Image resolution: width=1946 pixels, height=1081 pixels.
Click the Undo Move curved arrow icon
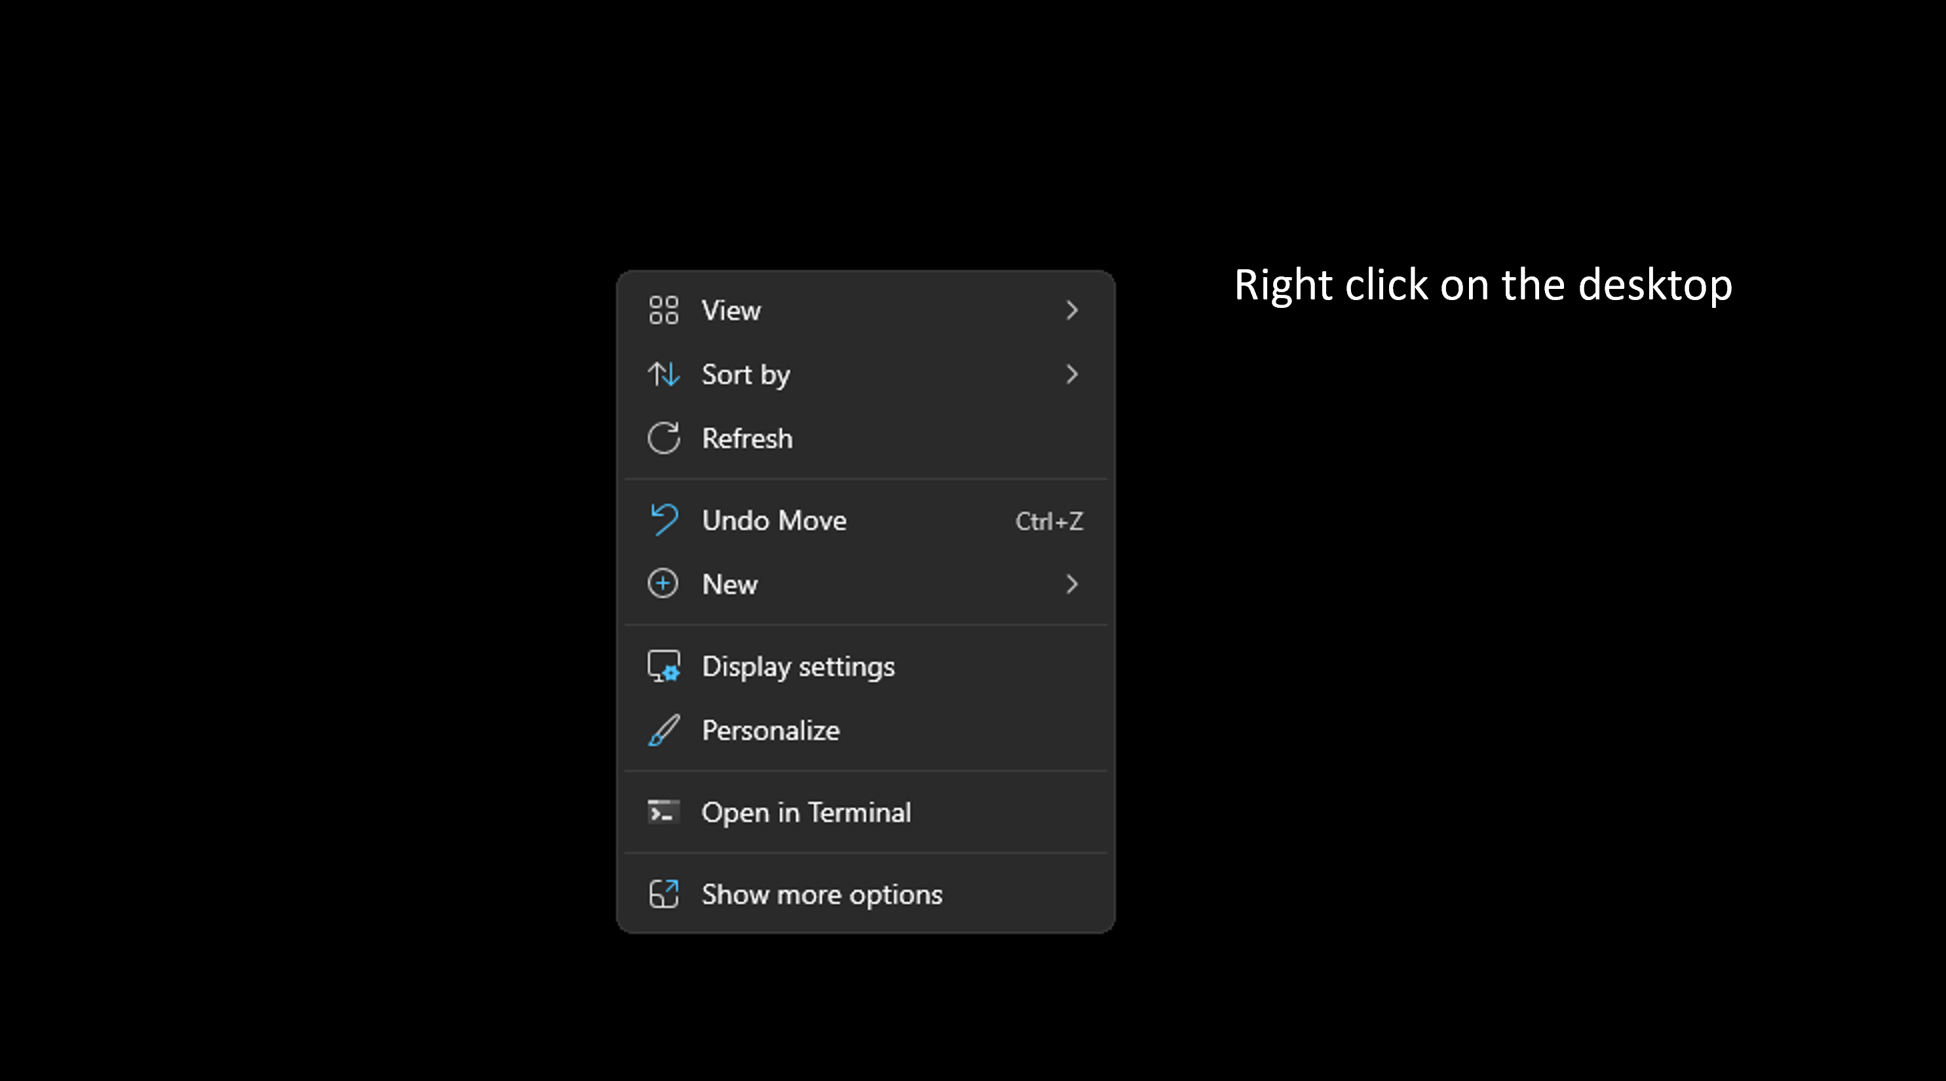pos(663,520)
